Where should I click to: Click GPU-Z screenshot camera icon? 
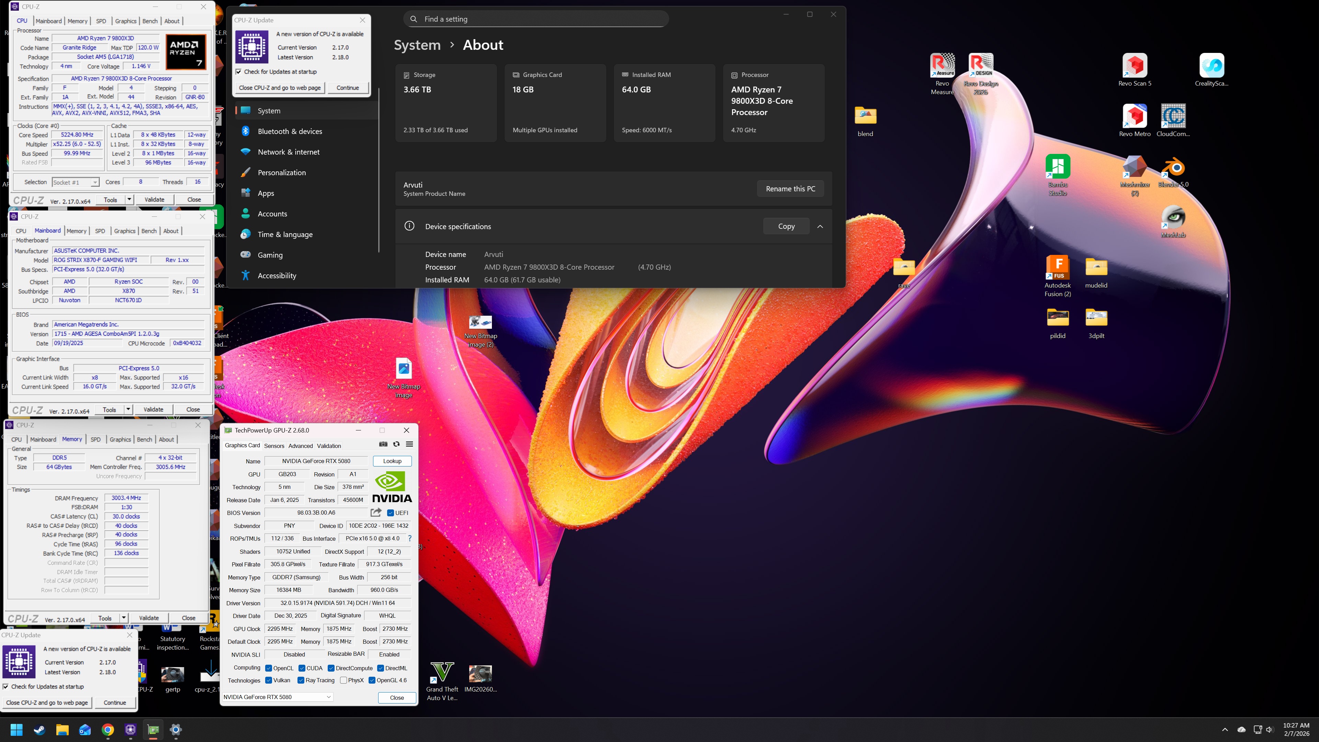pos(383,445)
